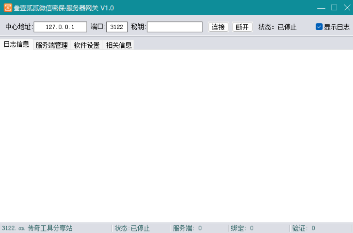The height and width of the screenshot is (233, 353).
Task: Click the 3122.cn 传奇工具分享站 status text
Action: click(37, 228)
